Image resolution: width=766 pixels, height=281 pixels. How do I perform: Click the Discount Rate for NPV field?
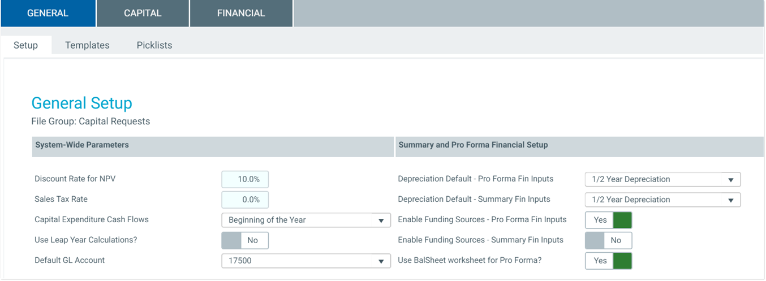[x=245, y=179]
